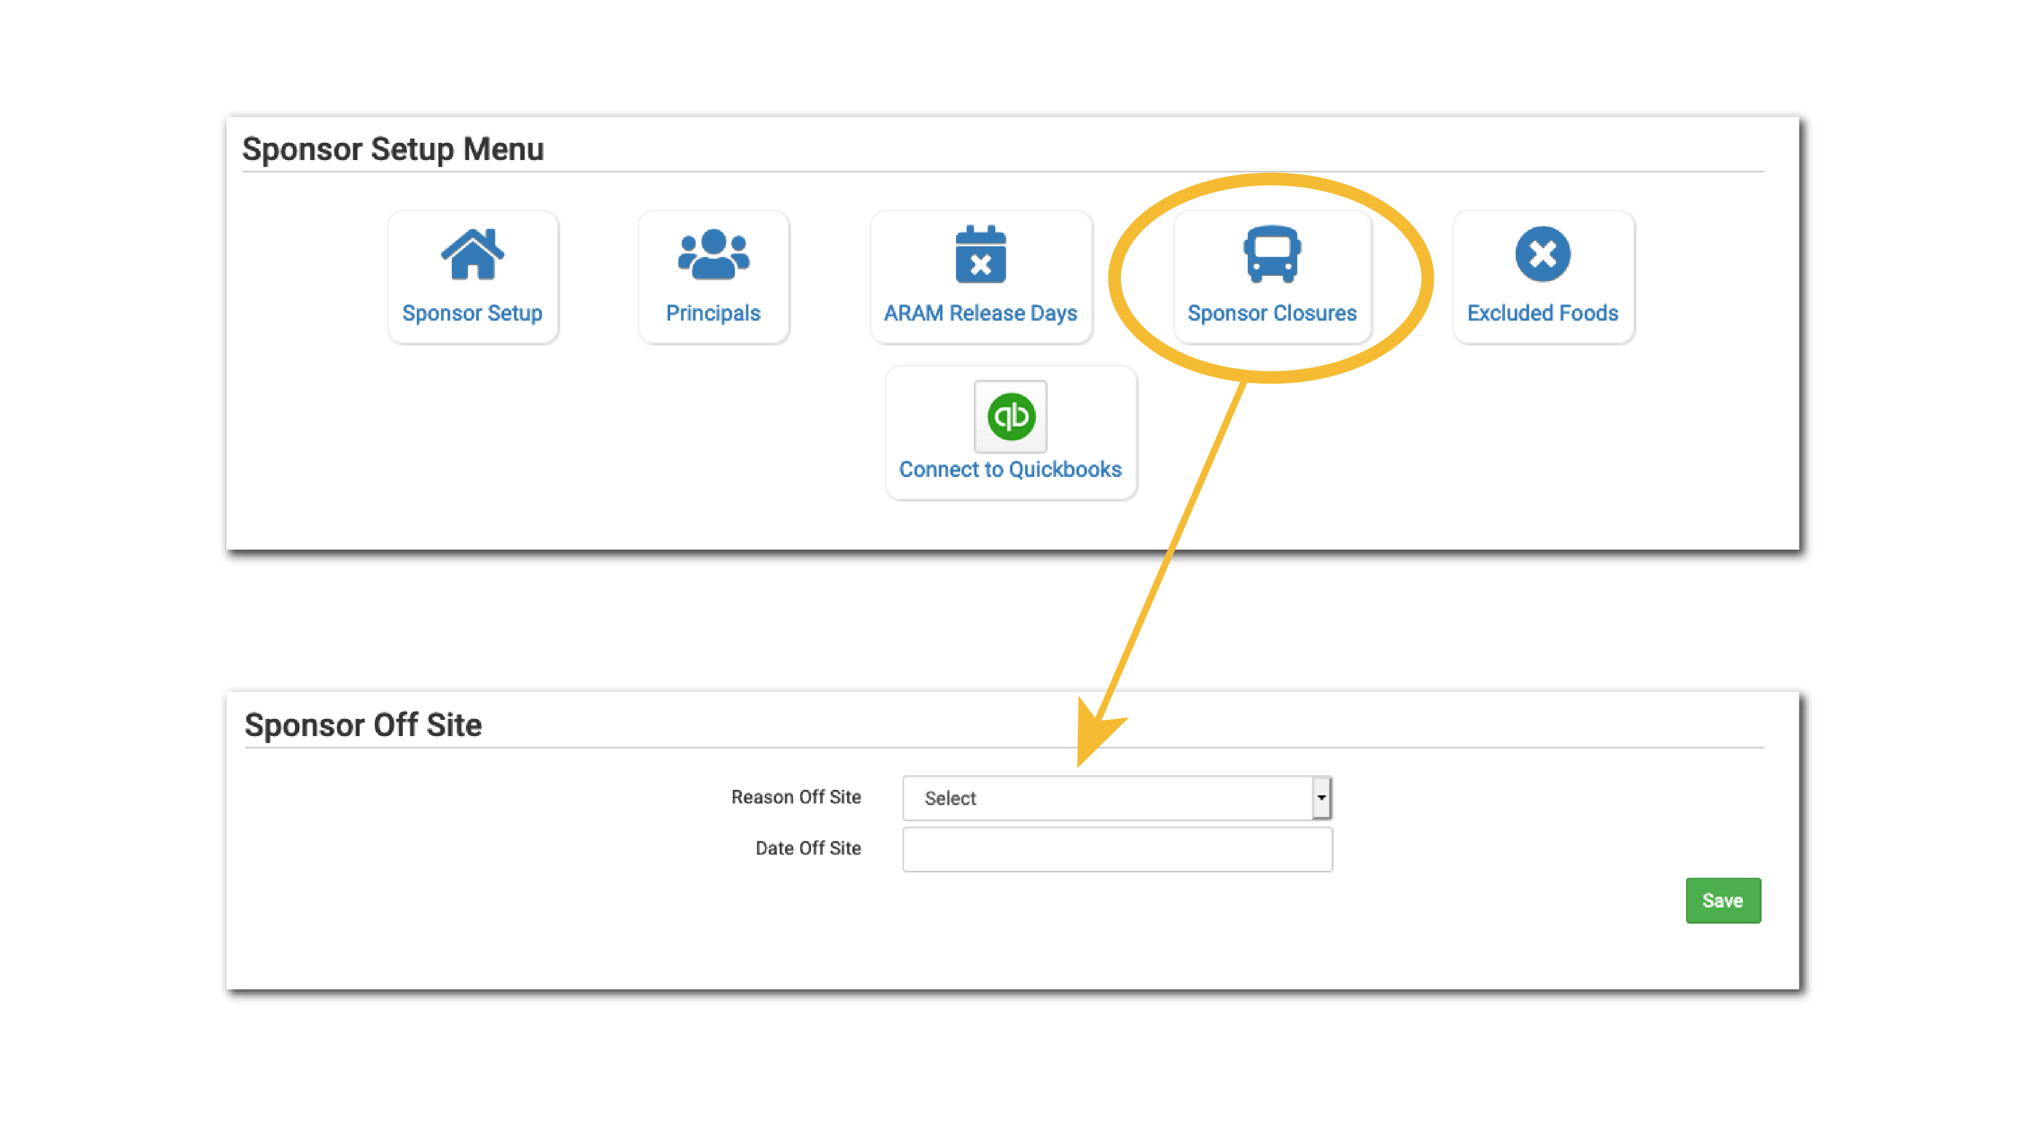Image resolution: width=2022 pixels, height=1123 pixels.
Task: Click the Date Off Site label
Action: click(808, 848)
